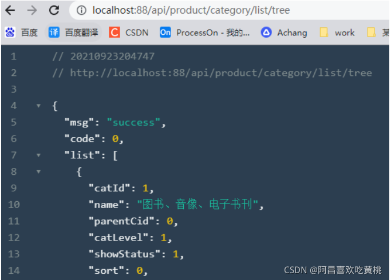Open the ProcessOn bookmark
391x280 pixels.
pyautogui.click(x=205, y=33)
